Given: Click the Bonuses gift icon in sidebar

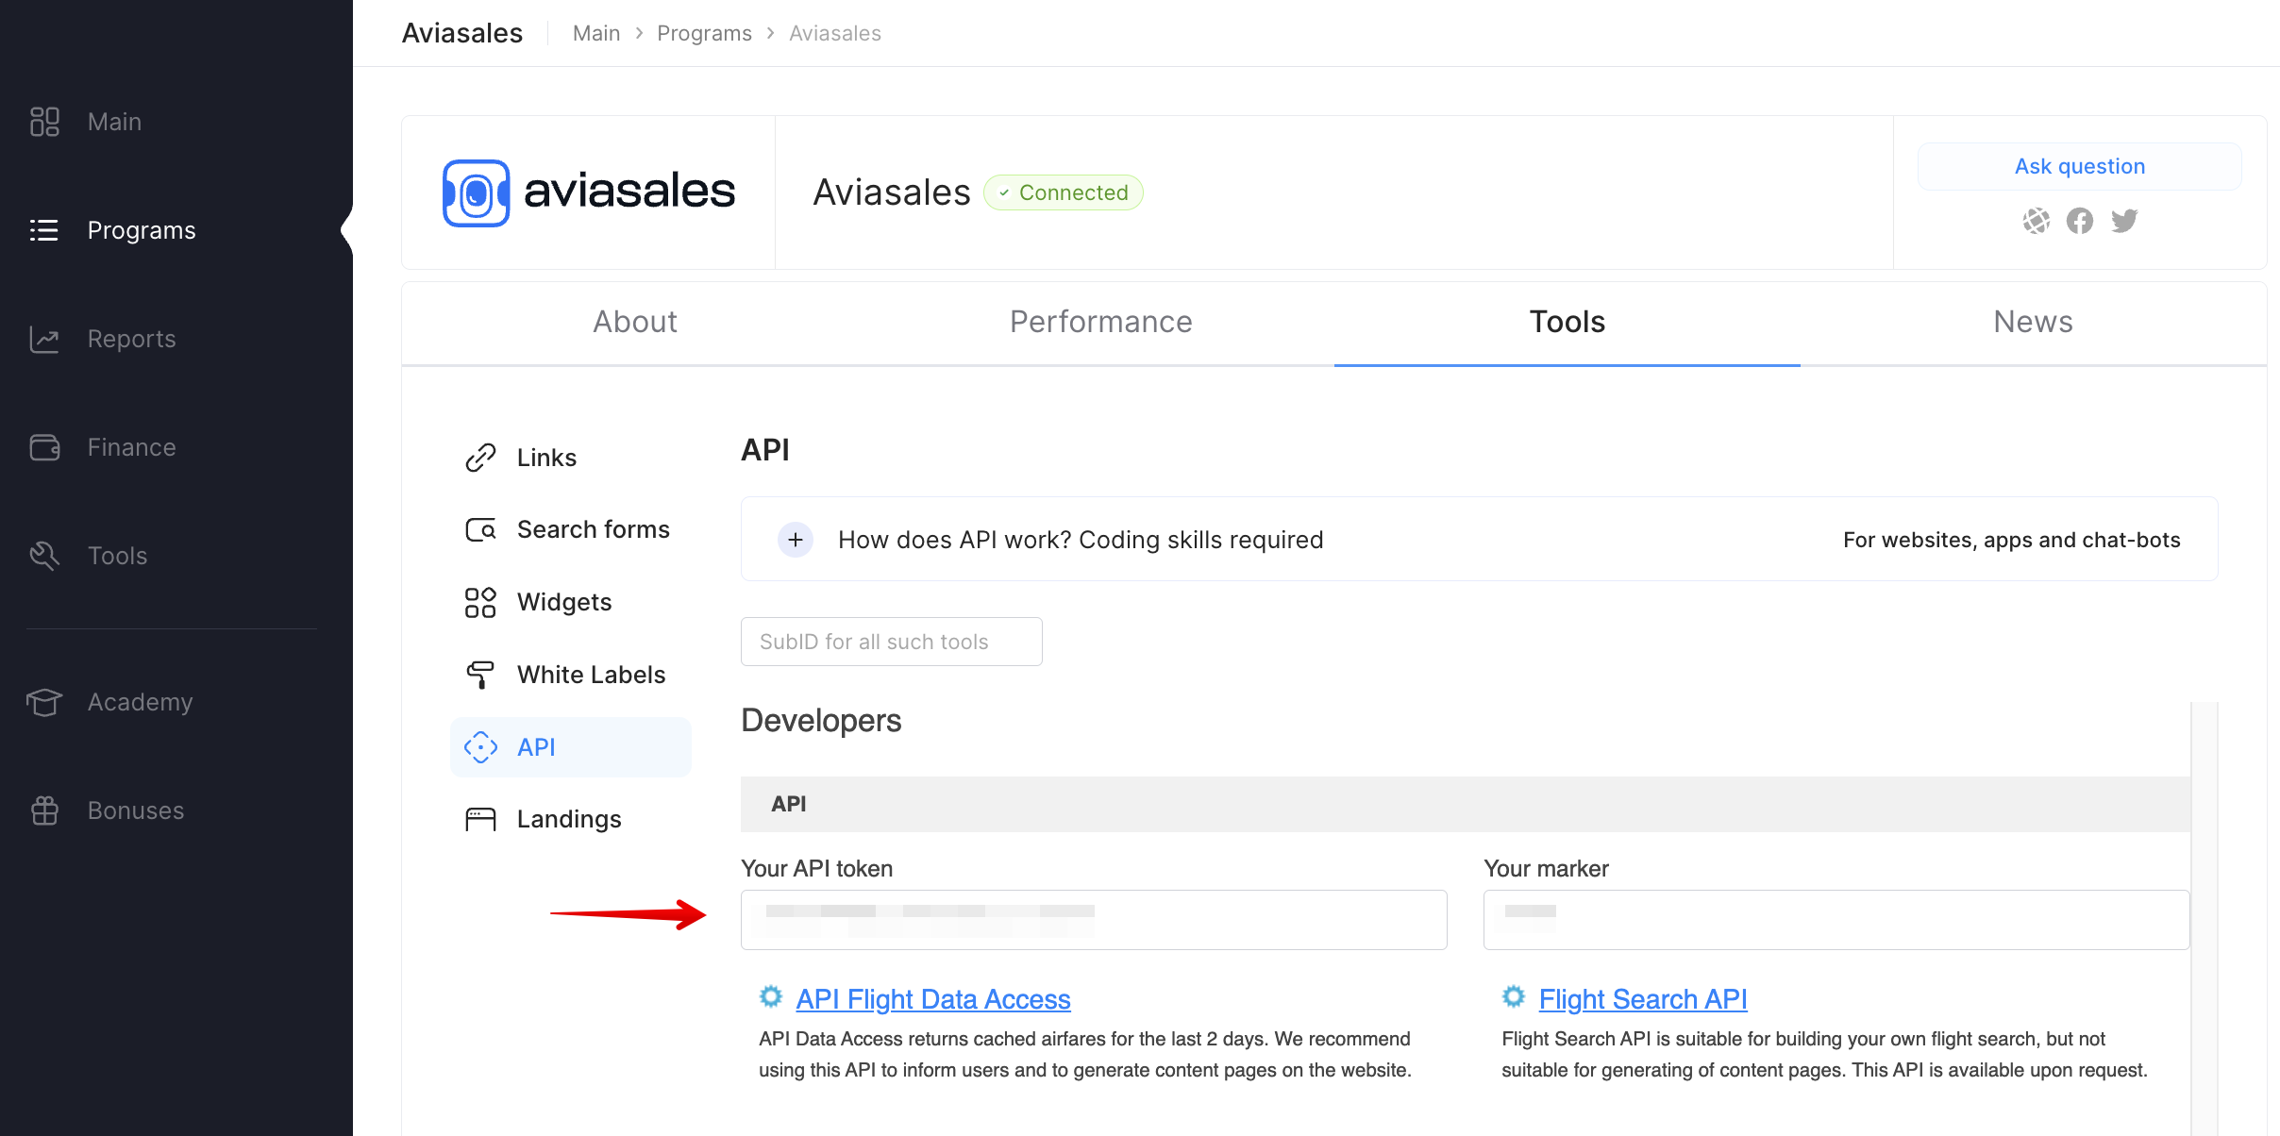Looking at the screenshot, I should [44, 810].
